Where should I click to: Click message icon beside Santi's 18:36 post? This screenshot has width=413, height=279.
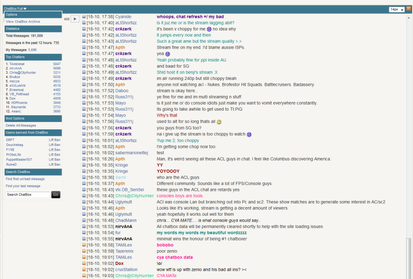[x=84, y=178]
